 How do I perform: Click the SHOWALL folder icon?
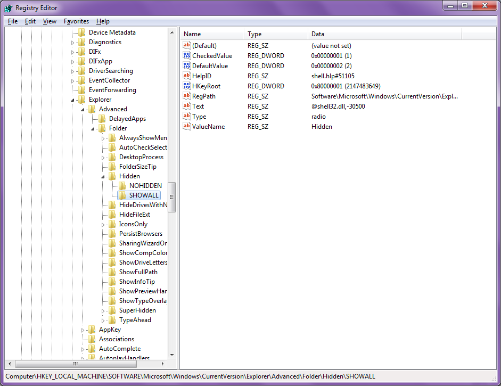click(122, 195)
